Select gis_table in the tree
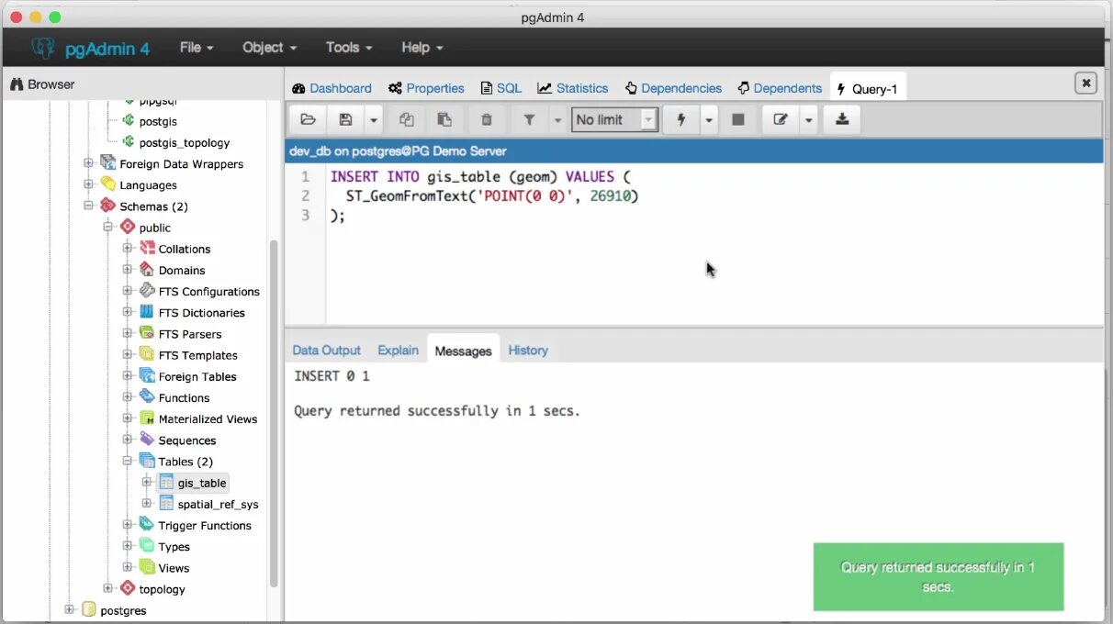Image resolution: width=1113 pixels, height=624 pixels. [201, 483]
